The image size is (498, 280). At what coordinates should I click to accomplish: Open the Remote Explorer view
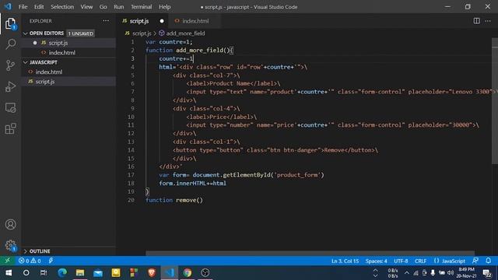[10, 107]
